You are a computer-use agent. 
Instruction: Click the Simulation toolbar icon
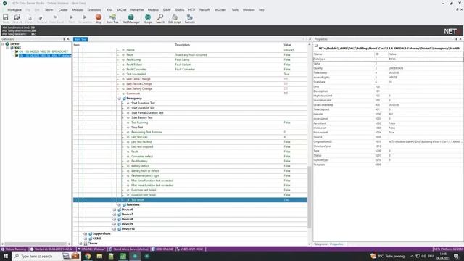pos(85,18)
